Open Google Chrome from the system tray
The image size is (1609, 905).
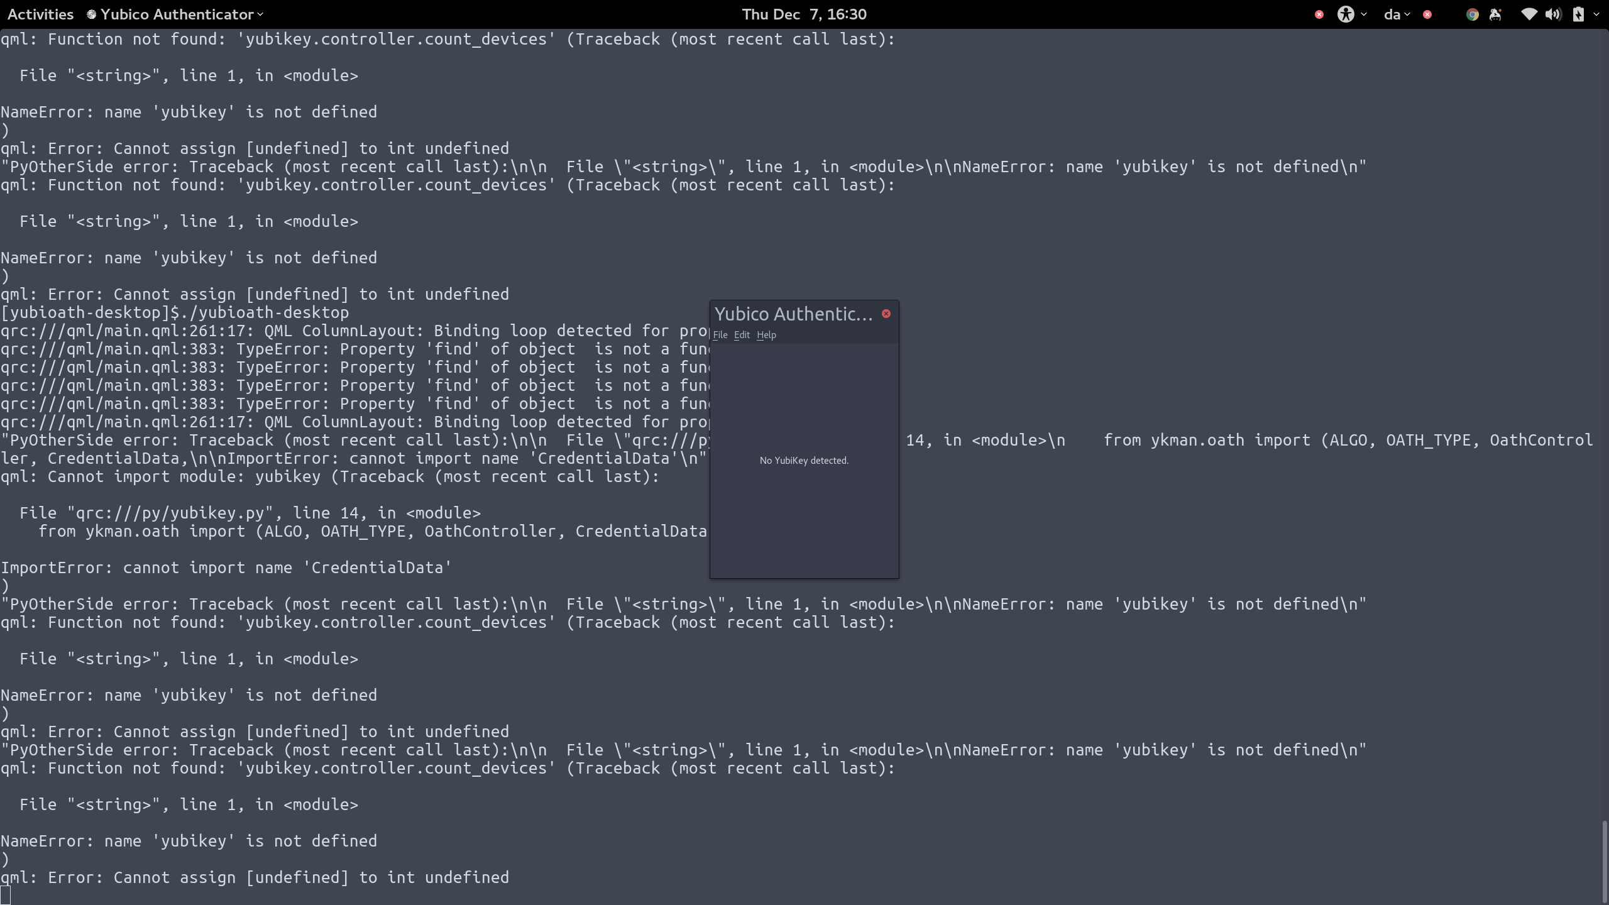click(x=1473, y=14)
